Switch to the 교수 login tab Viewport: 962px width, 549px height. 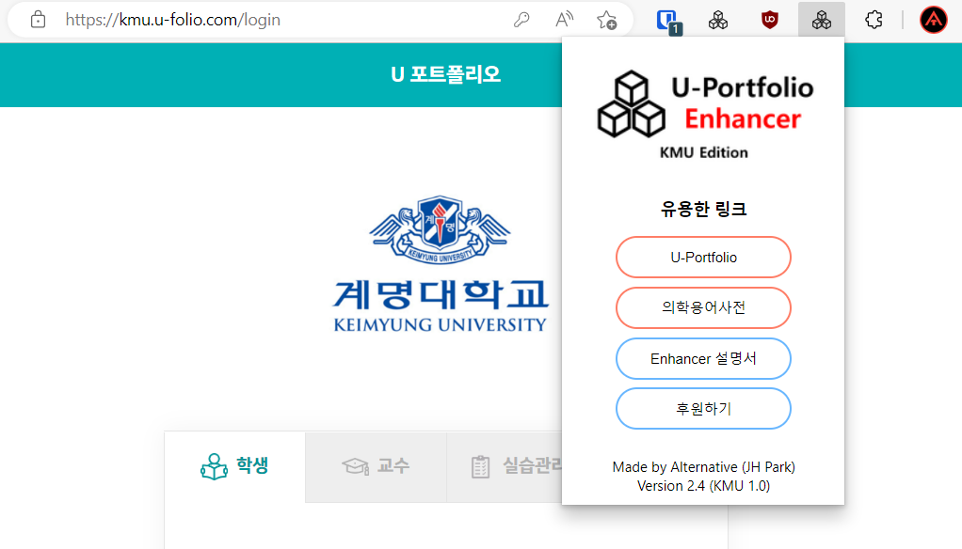coord(377,467)
